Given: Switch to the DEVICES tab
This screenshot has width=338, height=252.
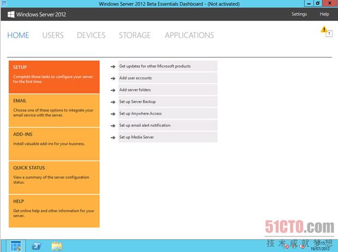Looking at the screenshot, I should click(x=91, y=35).
